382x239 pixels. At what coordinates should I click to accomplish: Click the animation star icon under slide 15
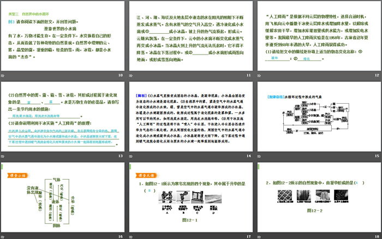click(x=259, y=156)
